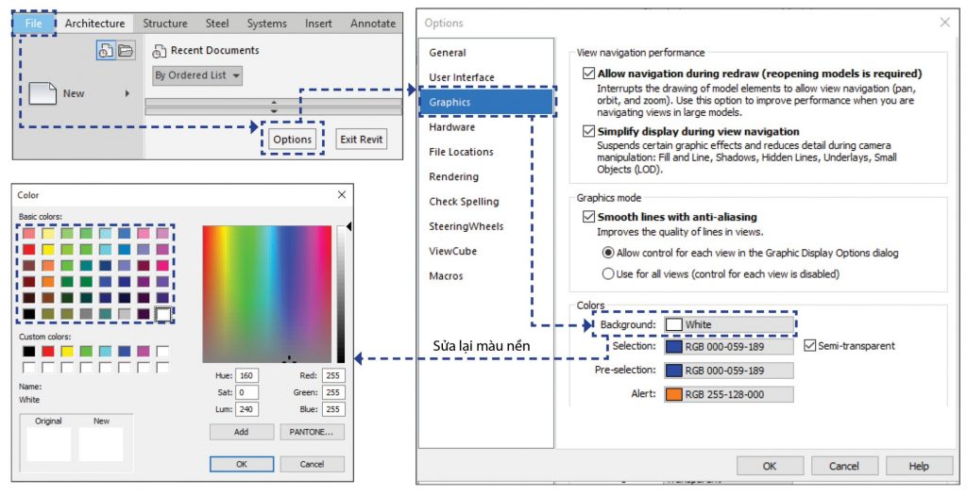Switch to the Hardware options category

451,127
